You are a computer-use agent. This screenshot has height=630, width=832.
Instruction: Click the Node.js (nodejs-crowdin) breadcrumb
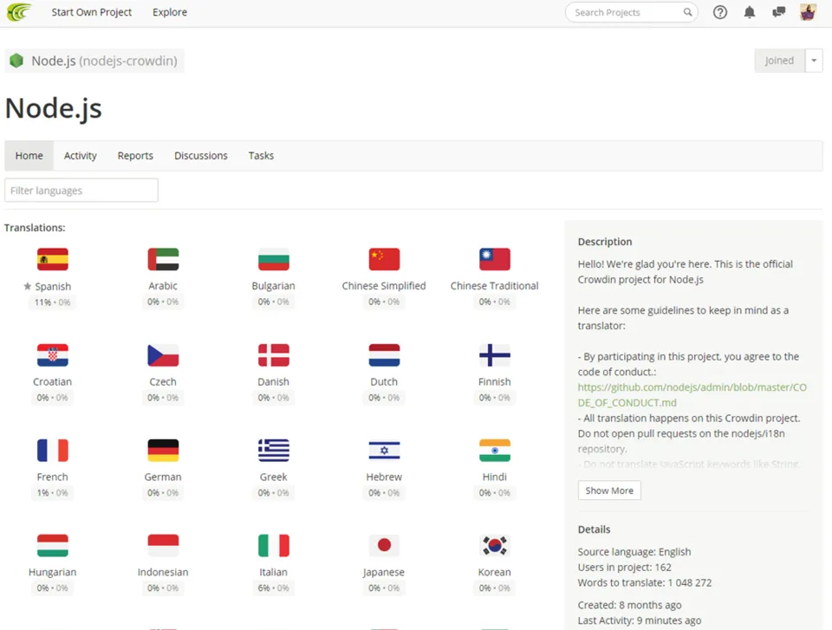coord(94,61)
